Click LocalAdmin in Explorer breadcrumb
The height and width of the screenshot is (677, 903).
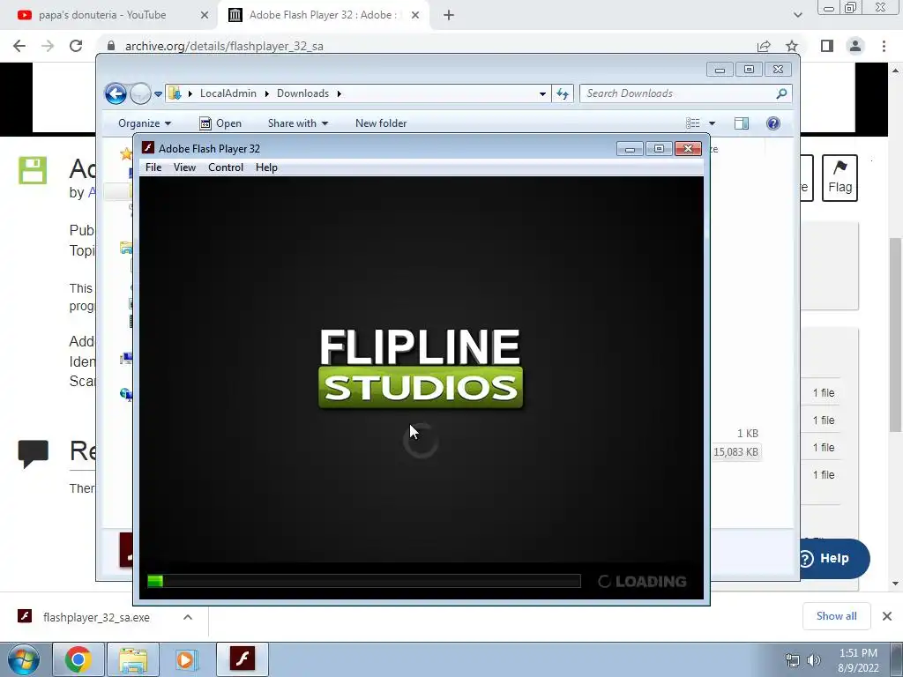pos(228,93)
